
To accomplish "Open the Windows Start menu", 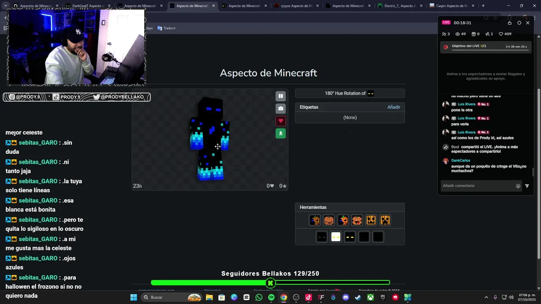I will [x=134, y=297].
